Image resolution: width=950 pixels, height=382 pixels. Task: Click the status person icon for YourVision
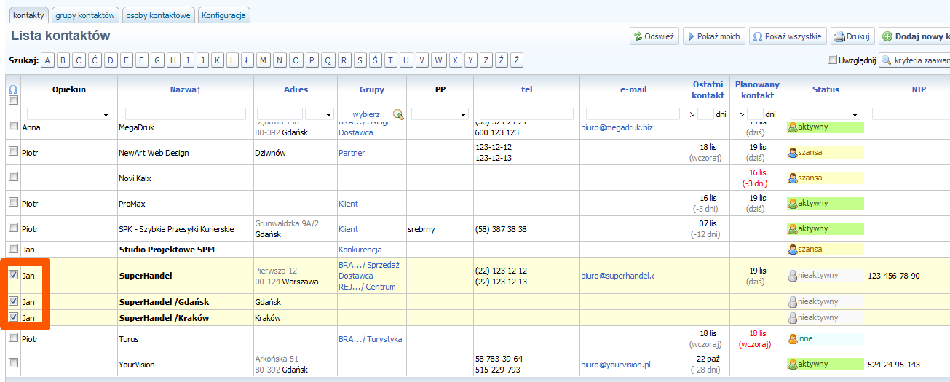click(x=793, y=365)
